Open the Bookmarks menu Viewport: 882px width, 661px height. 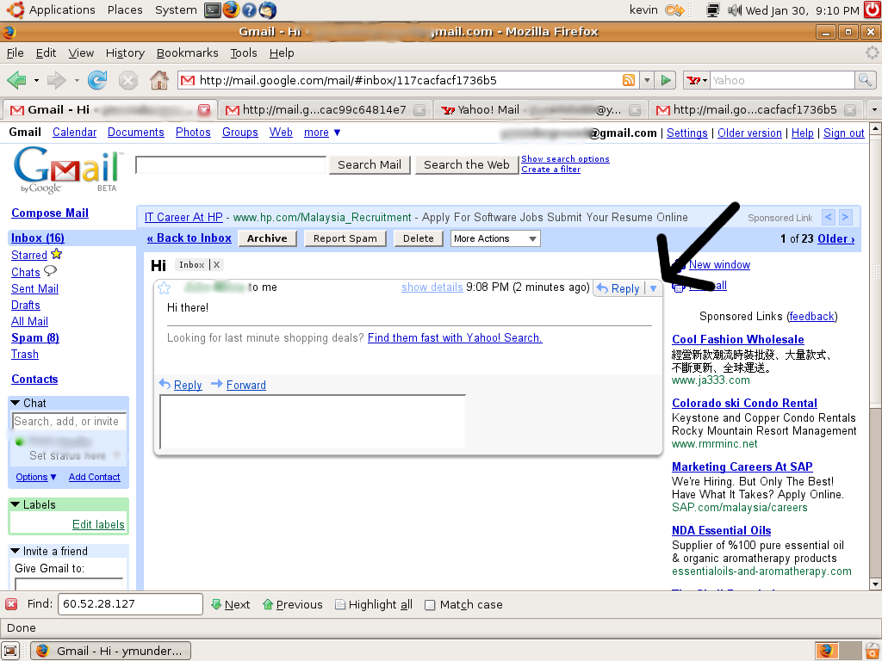[x=187, y=53]
